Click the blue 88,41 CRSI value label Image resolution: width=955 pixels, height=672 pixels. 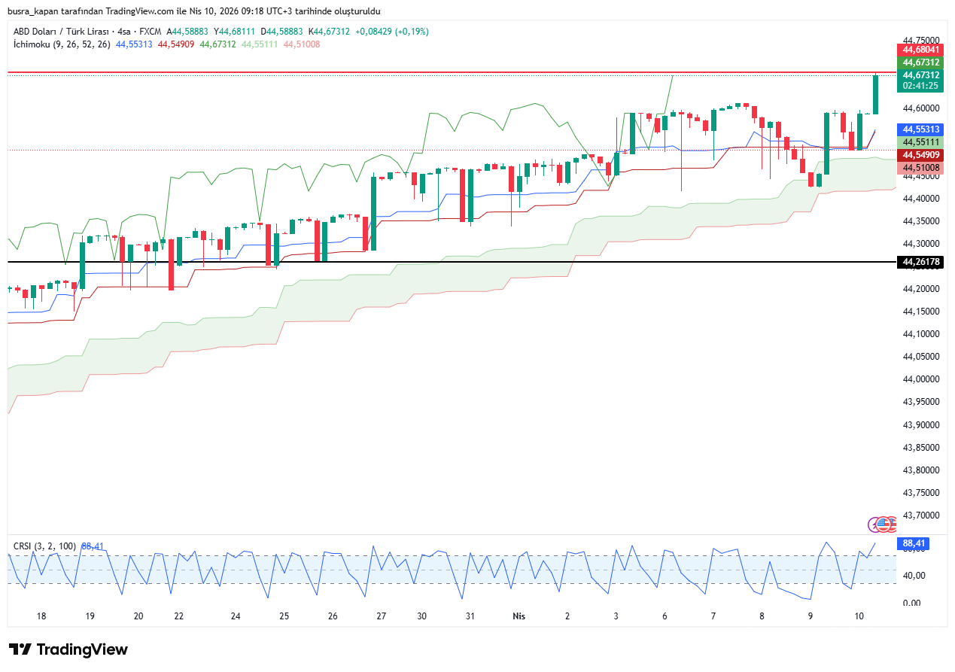tap(911, 543)
